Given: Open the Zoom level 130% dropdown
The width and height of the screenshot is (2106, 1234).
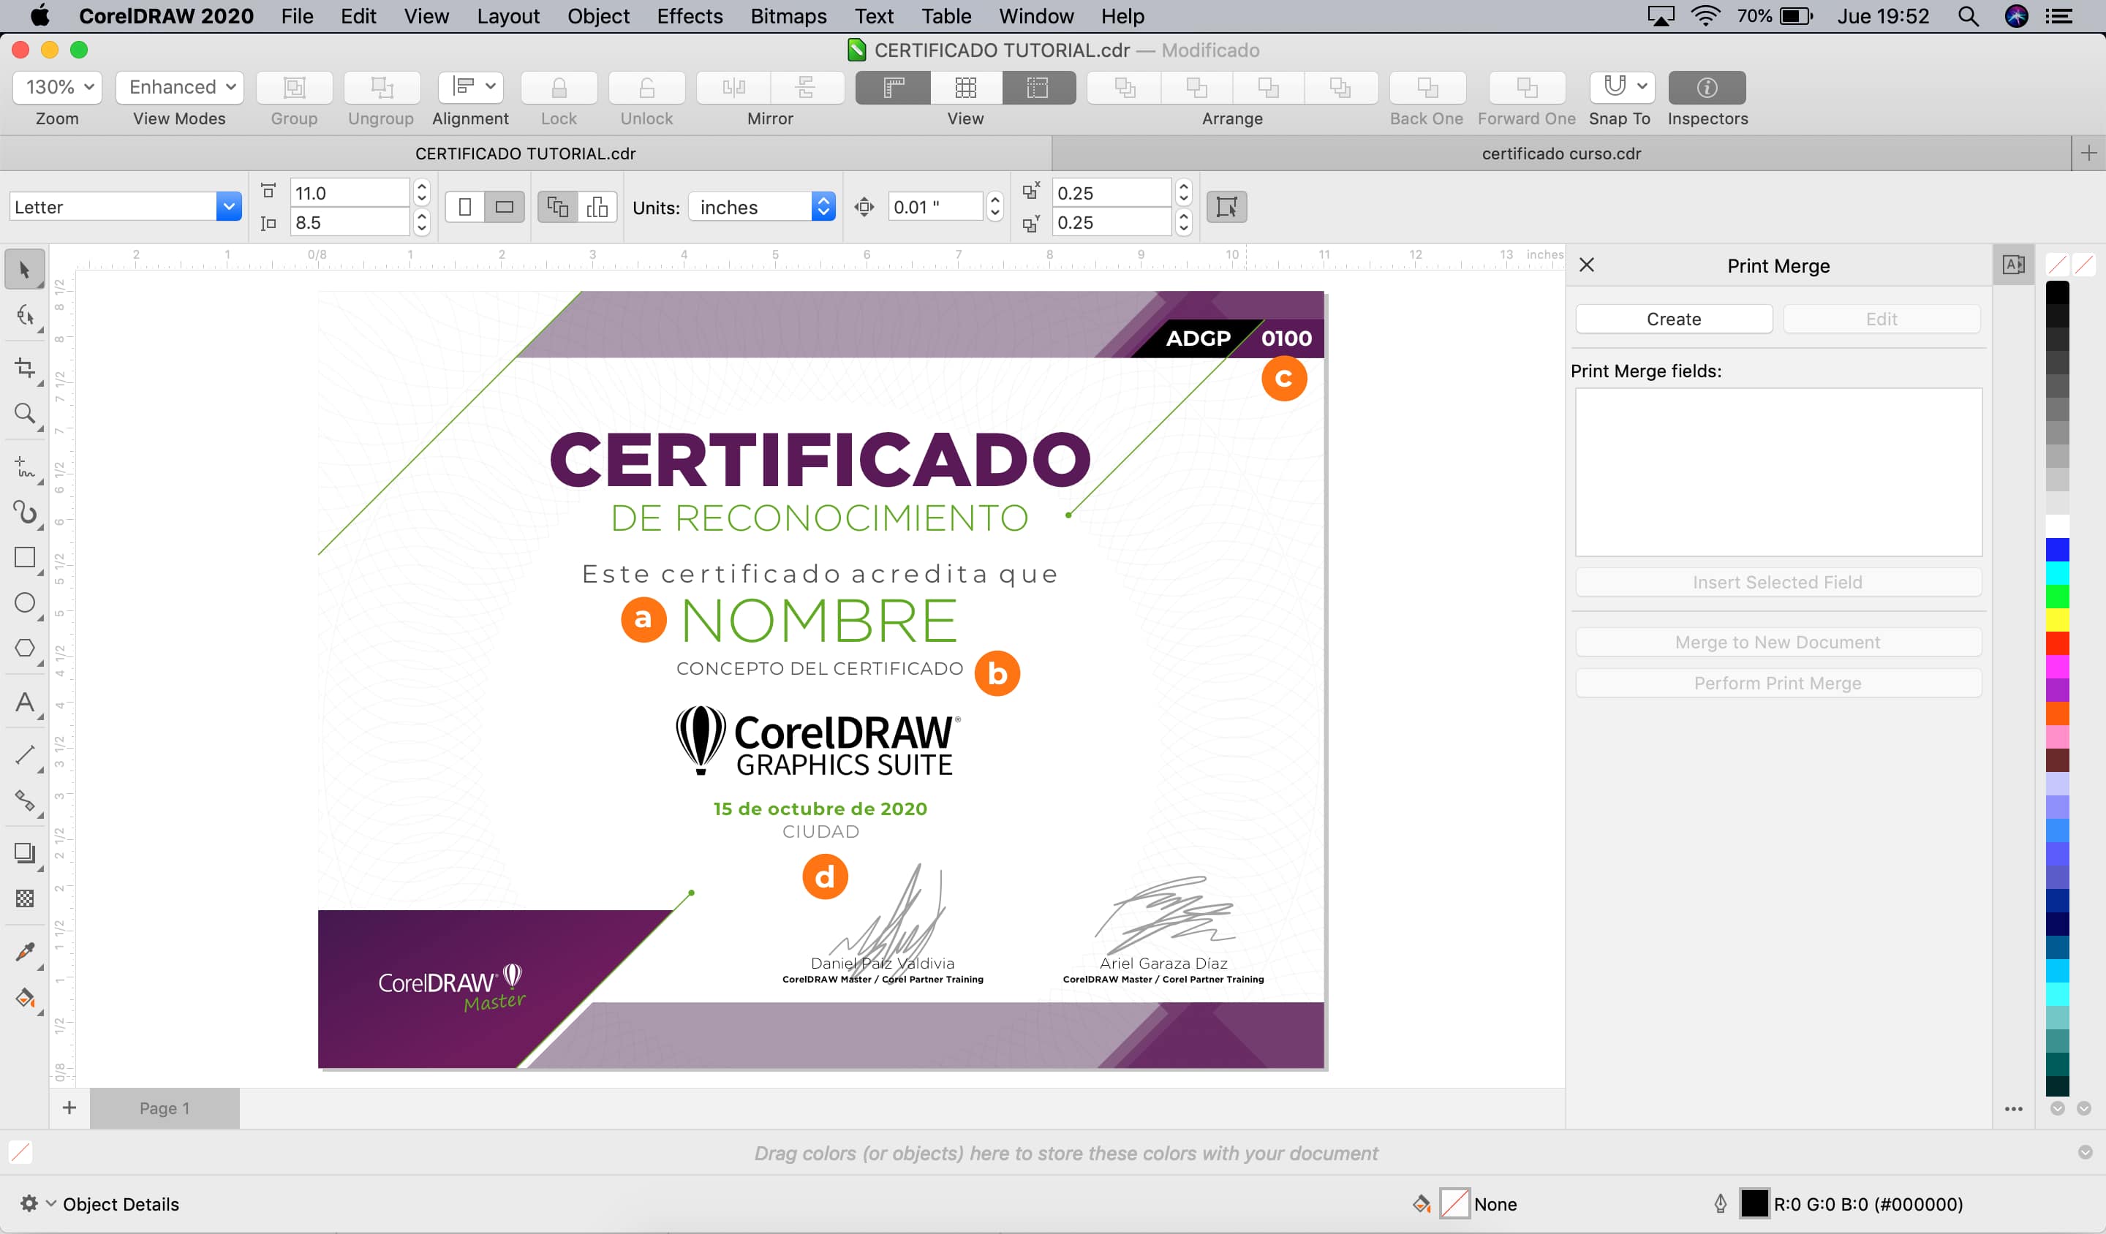Looking at the screenshot, I should [x=58, y=87].
